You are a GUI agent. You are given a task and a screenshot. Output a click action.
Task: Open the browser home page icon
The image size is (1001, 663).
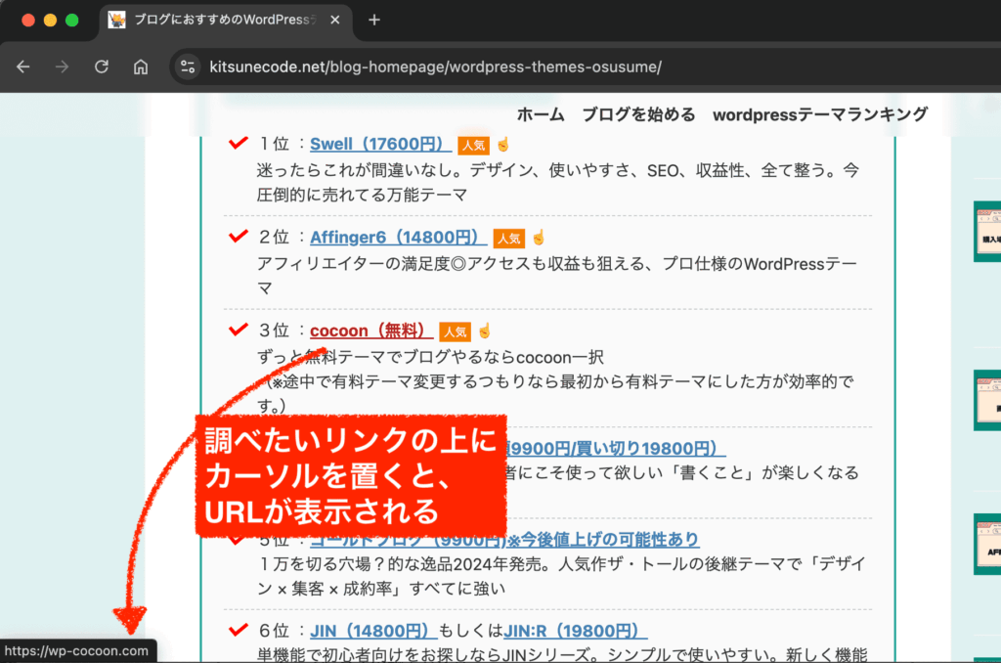[141, 66]
